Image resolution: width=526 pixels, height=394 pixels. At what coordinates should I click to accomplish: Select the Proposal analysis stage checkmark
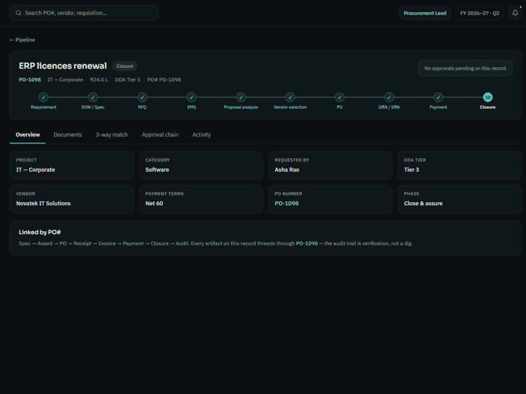click(x=241, y=97)
